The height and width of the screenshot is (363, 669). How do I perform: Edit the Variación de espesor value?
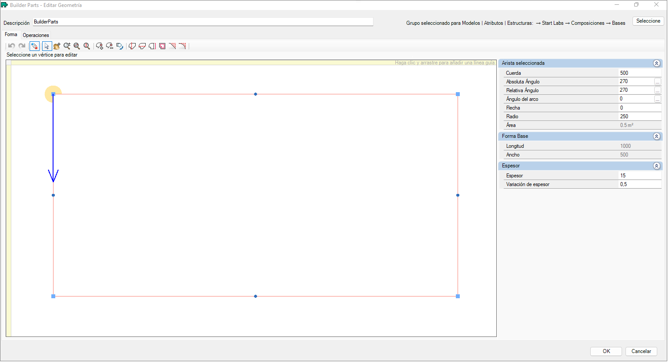pyautogui.click(x=640, y=184)
